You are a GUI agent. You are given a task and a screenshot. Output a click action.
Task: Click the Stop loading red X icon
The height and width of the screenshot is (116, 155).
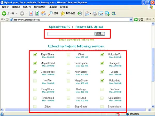click(x=31, y=13)
